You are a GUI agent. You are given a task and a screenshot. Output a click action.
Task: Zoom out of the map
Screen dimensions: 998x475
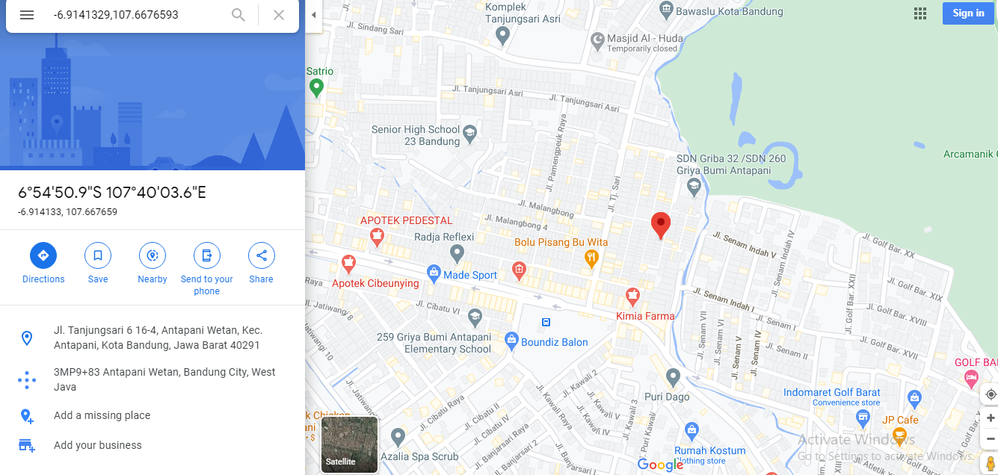click(x=991, y=438)
